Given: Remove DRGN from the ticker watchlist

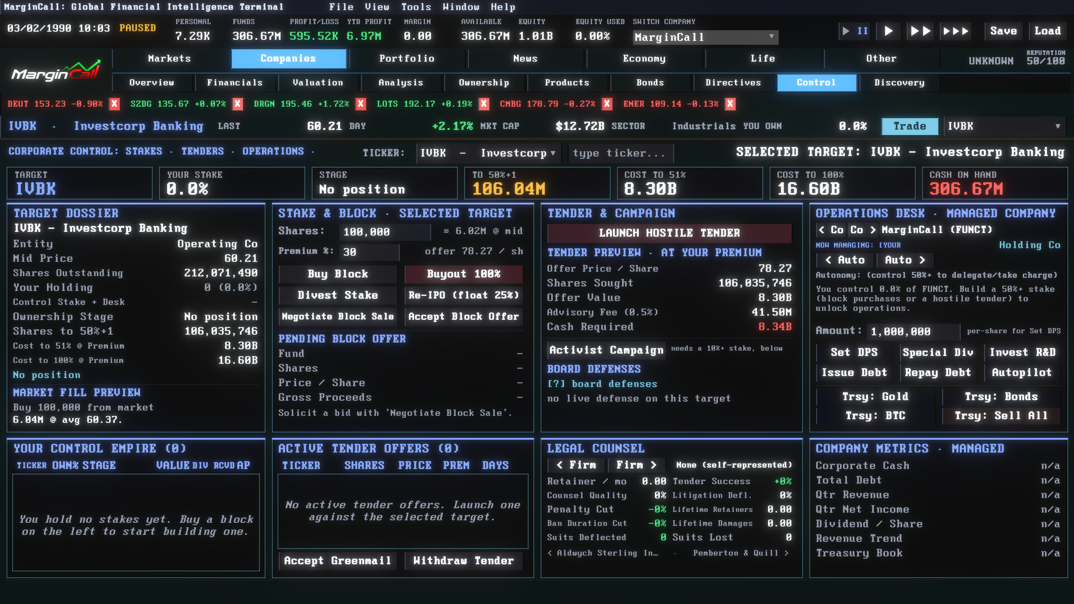Looking at the screenshot, I should click(361, 104).
